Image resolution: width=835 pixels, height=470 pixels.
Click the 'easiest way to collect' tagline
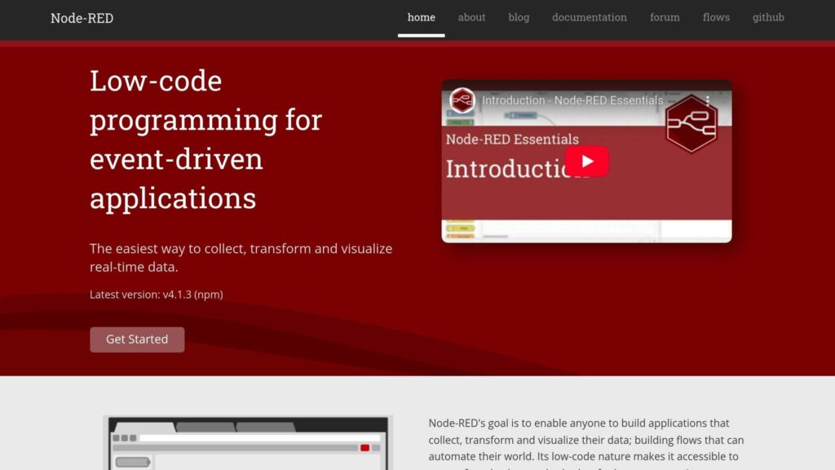(x=241, y=257)
